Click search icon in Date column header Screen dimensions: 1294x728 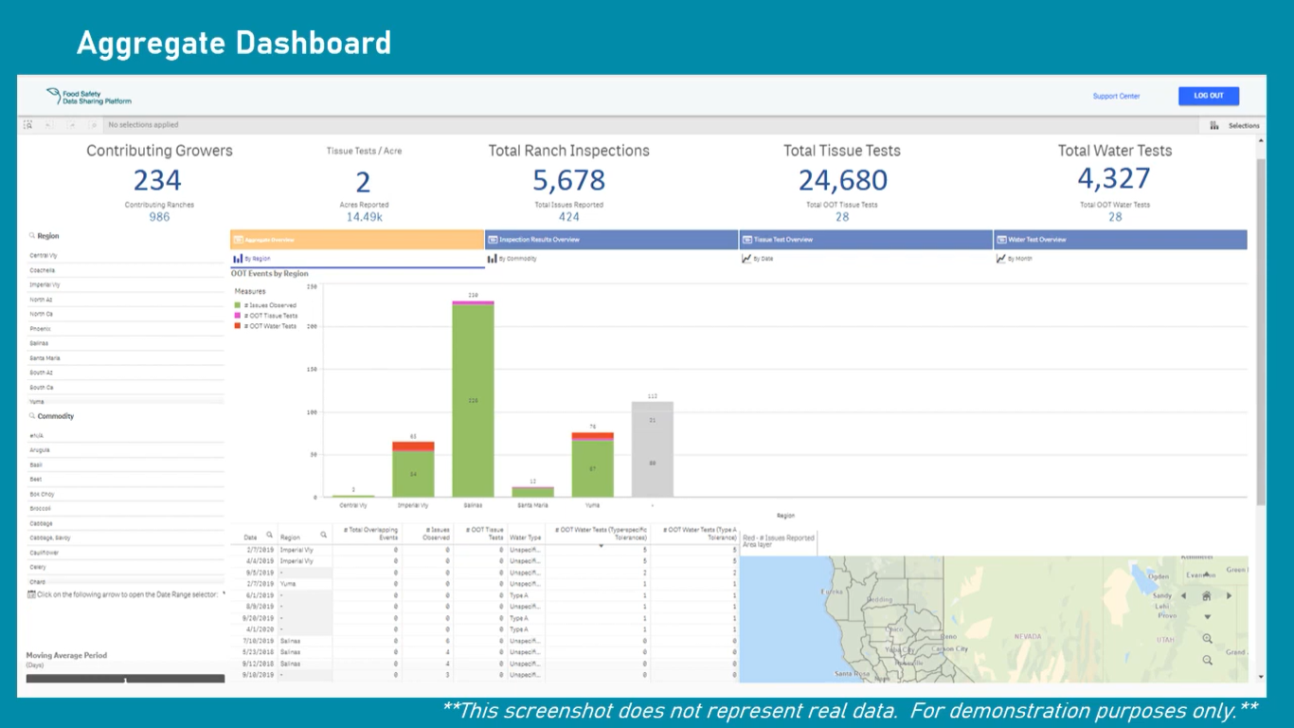tap(269, 537)
